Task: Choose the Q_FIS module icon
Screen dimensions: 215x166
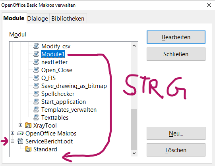Action: coord(36,78)
